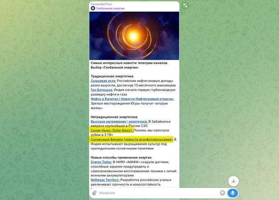The image size is (279, 200).
Task: Click the paperclip attach icon
Action: tap(94, 193)
